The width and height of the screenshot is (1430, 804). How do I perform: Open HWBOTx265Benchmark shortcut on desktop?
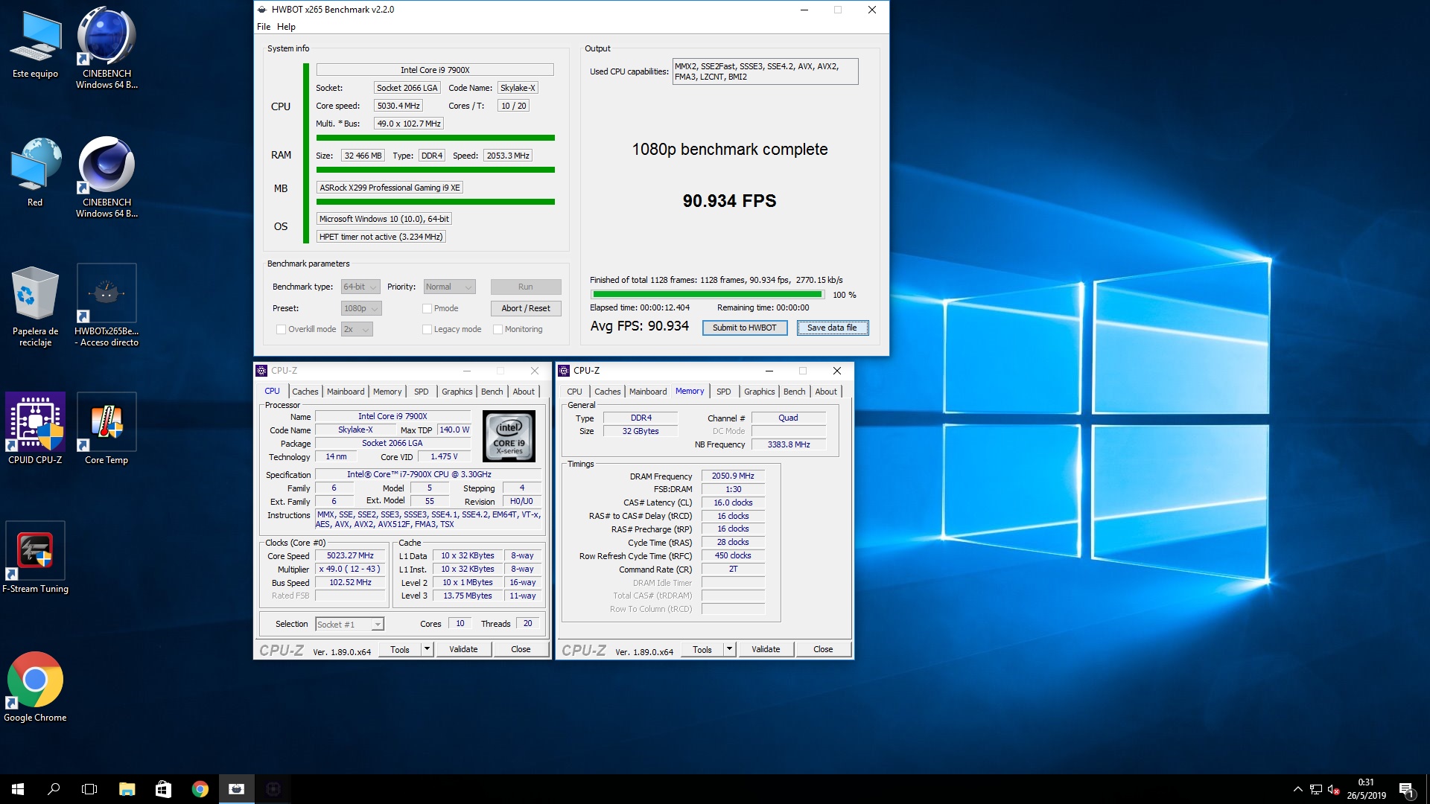coord(107,305)
